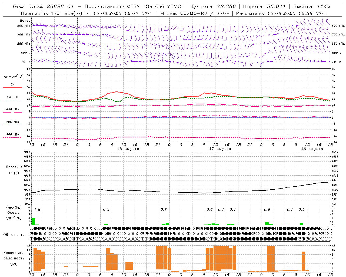Click the 0.5 precipitation total
346x277 pixels.
[301, 210]
